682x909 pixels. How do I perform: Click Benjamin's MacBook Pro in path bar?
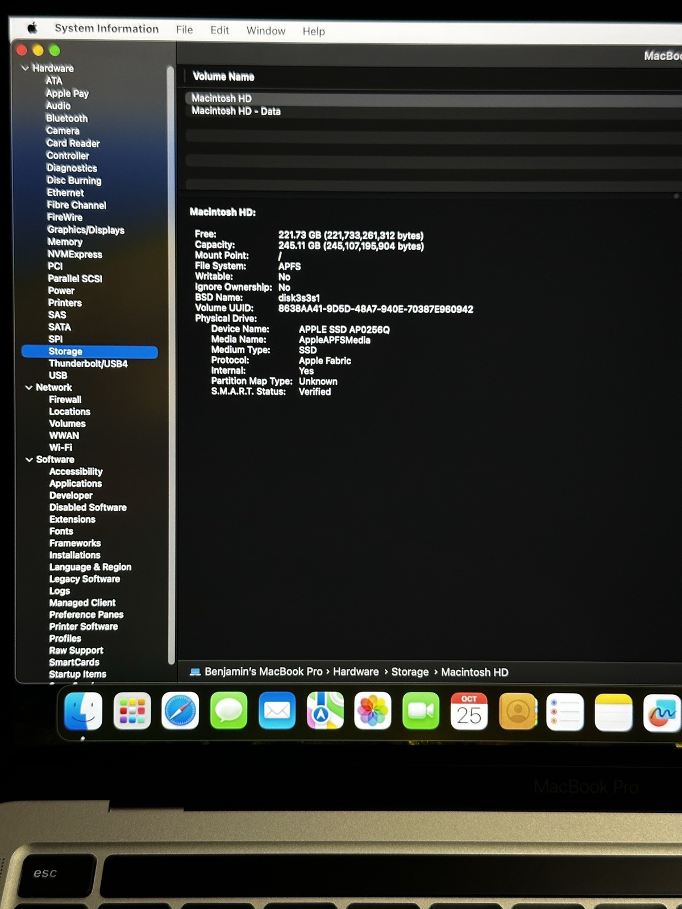[x=263, y=672]
